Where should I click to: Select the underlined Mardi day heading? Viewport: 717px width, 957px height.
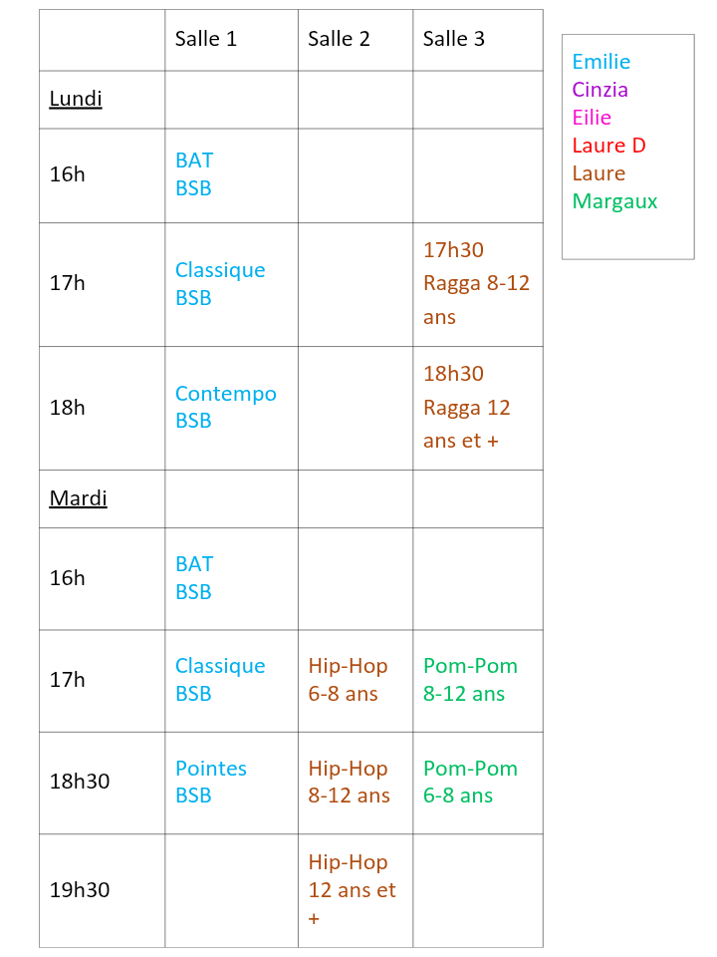click(x=78, y=498)
